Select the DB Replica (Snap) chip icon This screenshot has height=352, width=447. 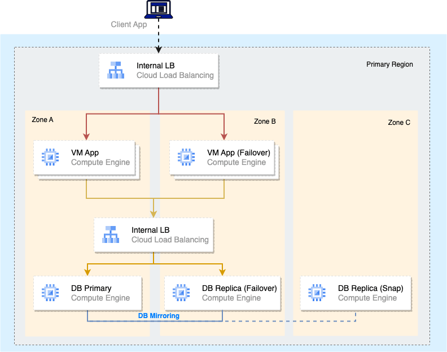(x=317, y=293)
